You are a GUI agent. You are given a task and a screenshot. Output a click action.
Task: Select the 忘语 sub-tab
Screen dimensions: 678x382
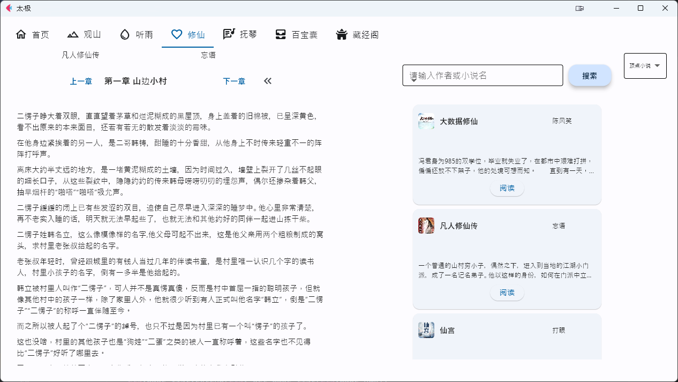(x=209, y=55)
